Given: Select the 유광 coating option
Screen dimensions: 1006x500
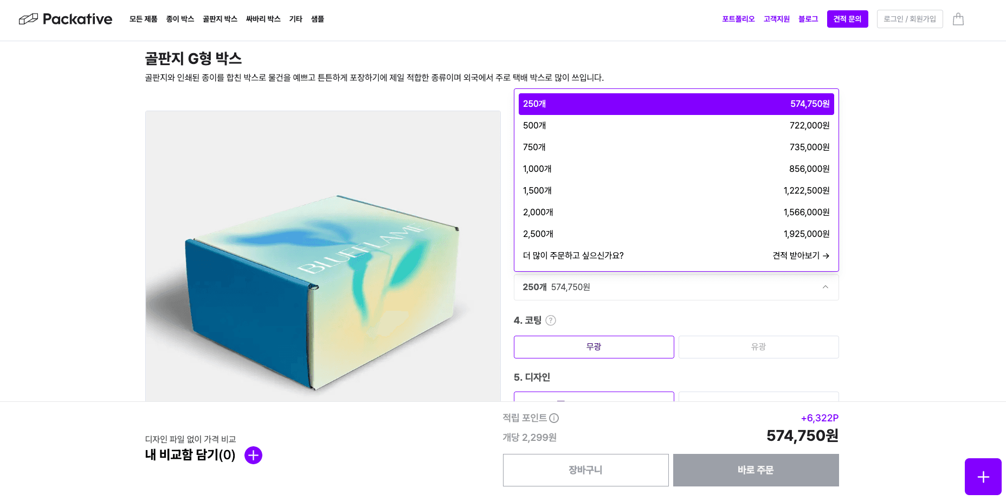Looking at the screenshot, I should coord(759,347).
